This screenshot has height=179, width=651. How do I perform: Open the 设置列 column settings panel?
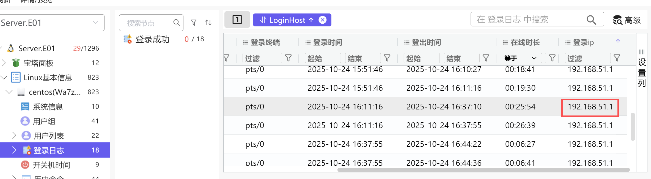642,69
